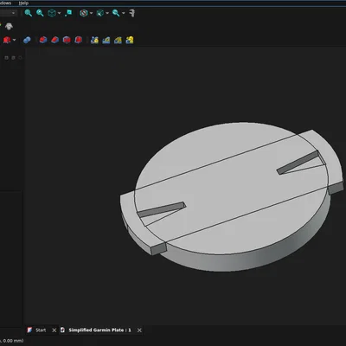Expand the red primitive dropdown arrow
Viewport: 346px width, 346px height.
[14, 40]
